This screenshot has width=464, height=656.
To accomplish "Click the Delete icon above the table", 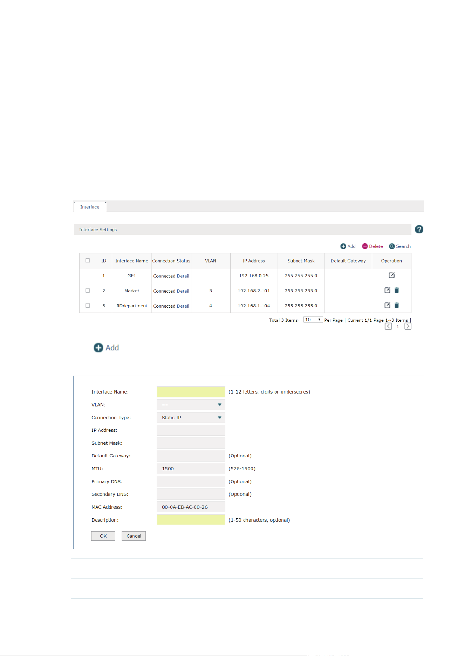I will pyautogui.click(x=365, y=246).
